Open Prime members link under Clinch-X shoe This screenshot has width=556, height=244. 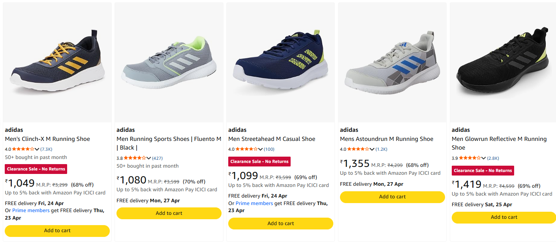pyautogui.click(x=31, y=211)
